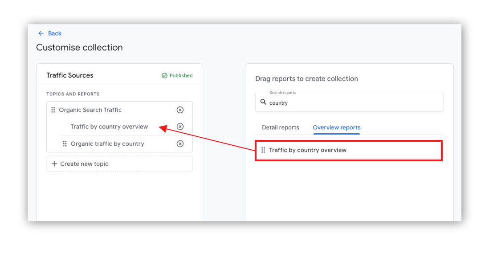Click the green Published checkmark icon
This screenshot has width=489, height=254.
click(164, 75)
